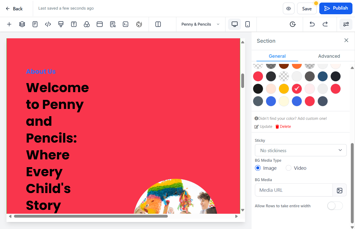Open the layers panel icon
The width and height of the screenshot is (355, 229).
click(22, 24)
